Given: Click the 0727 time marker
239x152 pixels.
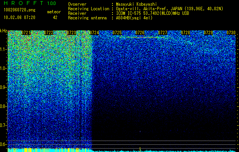Looking at the screenshot, I should click(x=163, y=33).
